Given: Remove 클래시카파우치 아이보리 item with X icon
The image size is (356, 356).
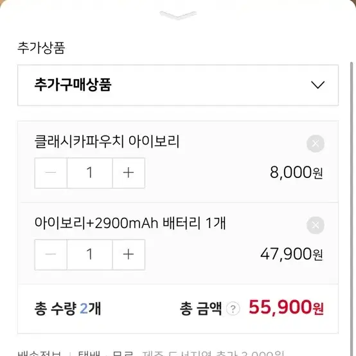Looking at the screenshot, I should click(316, 143).
